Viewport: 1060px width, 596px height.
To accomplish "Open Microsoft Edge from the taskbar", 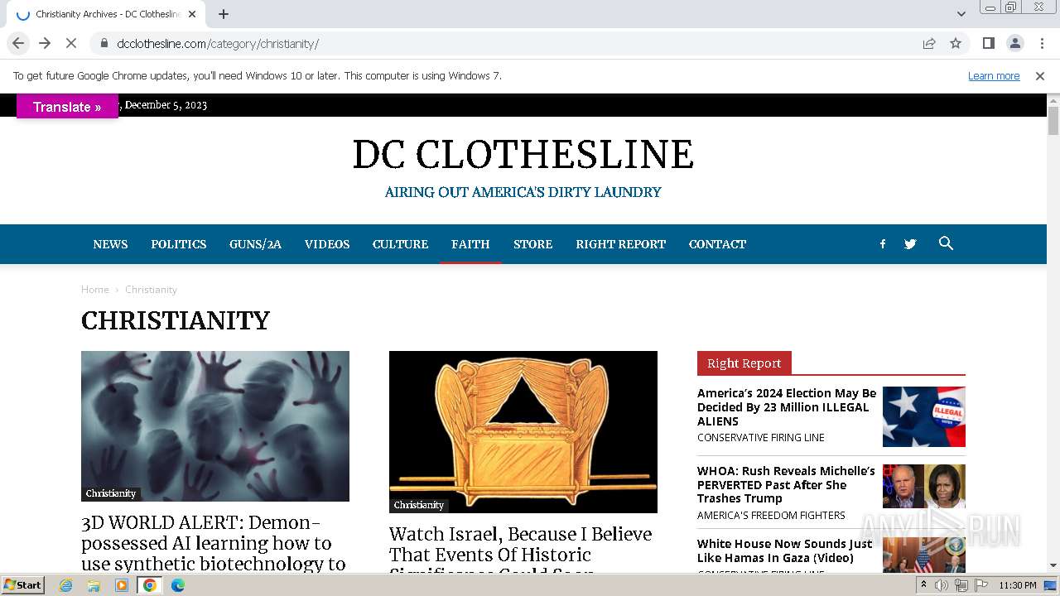I will click(x=178, y=585).
